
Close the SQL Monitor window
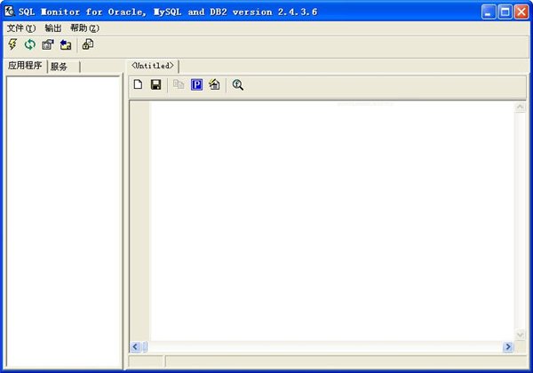point(521,12)
